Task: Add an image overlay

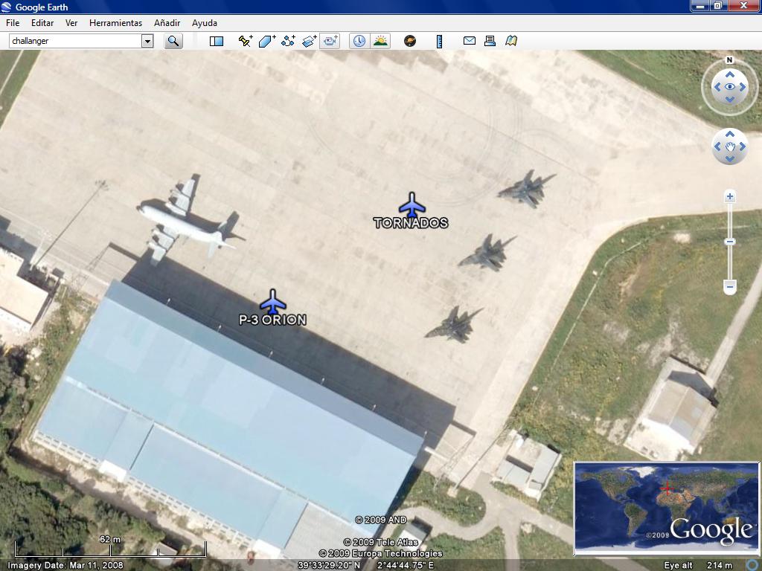Action: pyautogui.click(x=310, y=41)
